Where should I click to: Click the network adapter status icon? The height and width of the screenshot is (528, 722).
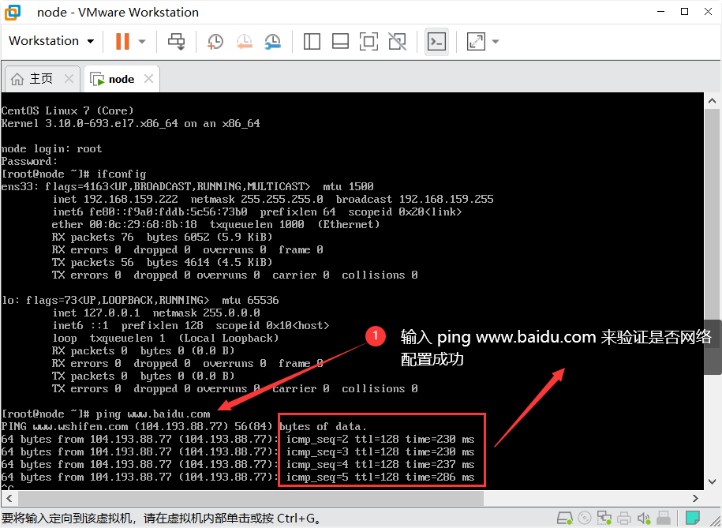point(604,519)
